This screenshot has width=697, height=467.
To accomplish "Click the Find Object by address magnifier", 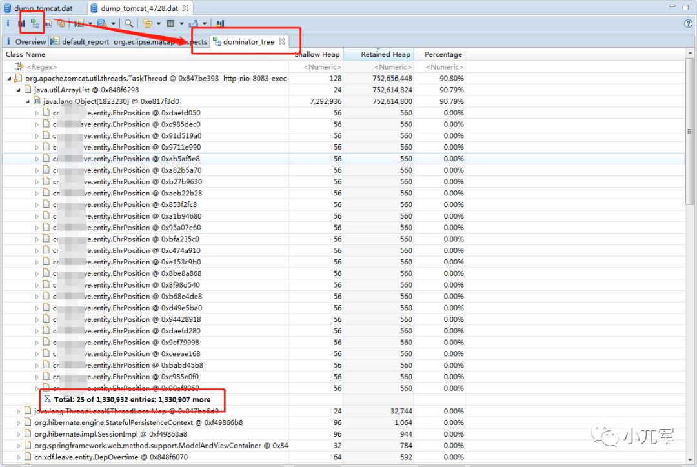I will tap(129, 24).
